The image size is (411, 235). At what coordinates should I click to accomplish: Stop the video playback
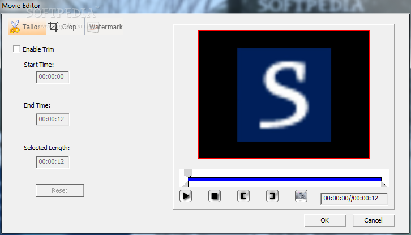tap(215, 196)
